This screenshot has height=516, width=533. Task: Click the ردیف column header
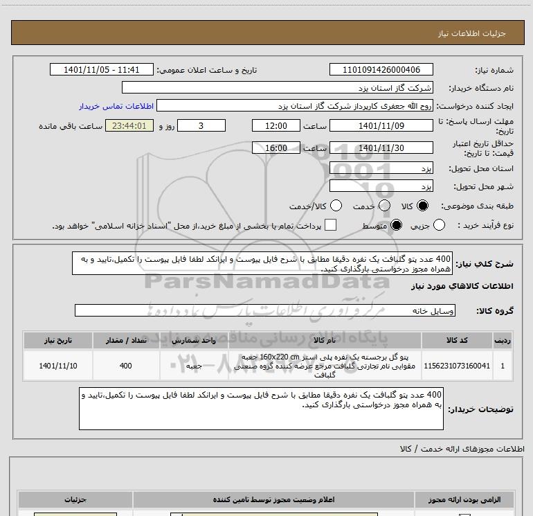tap(503, 340)
